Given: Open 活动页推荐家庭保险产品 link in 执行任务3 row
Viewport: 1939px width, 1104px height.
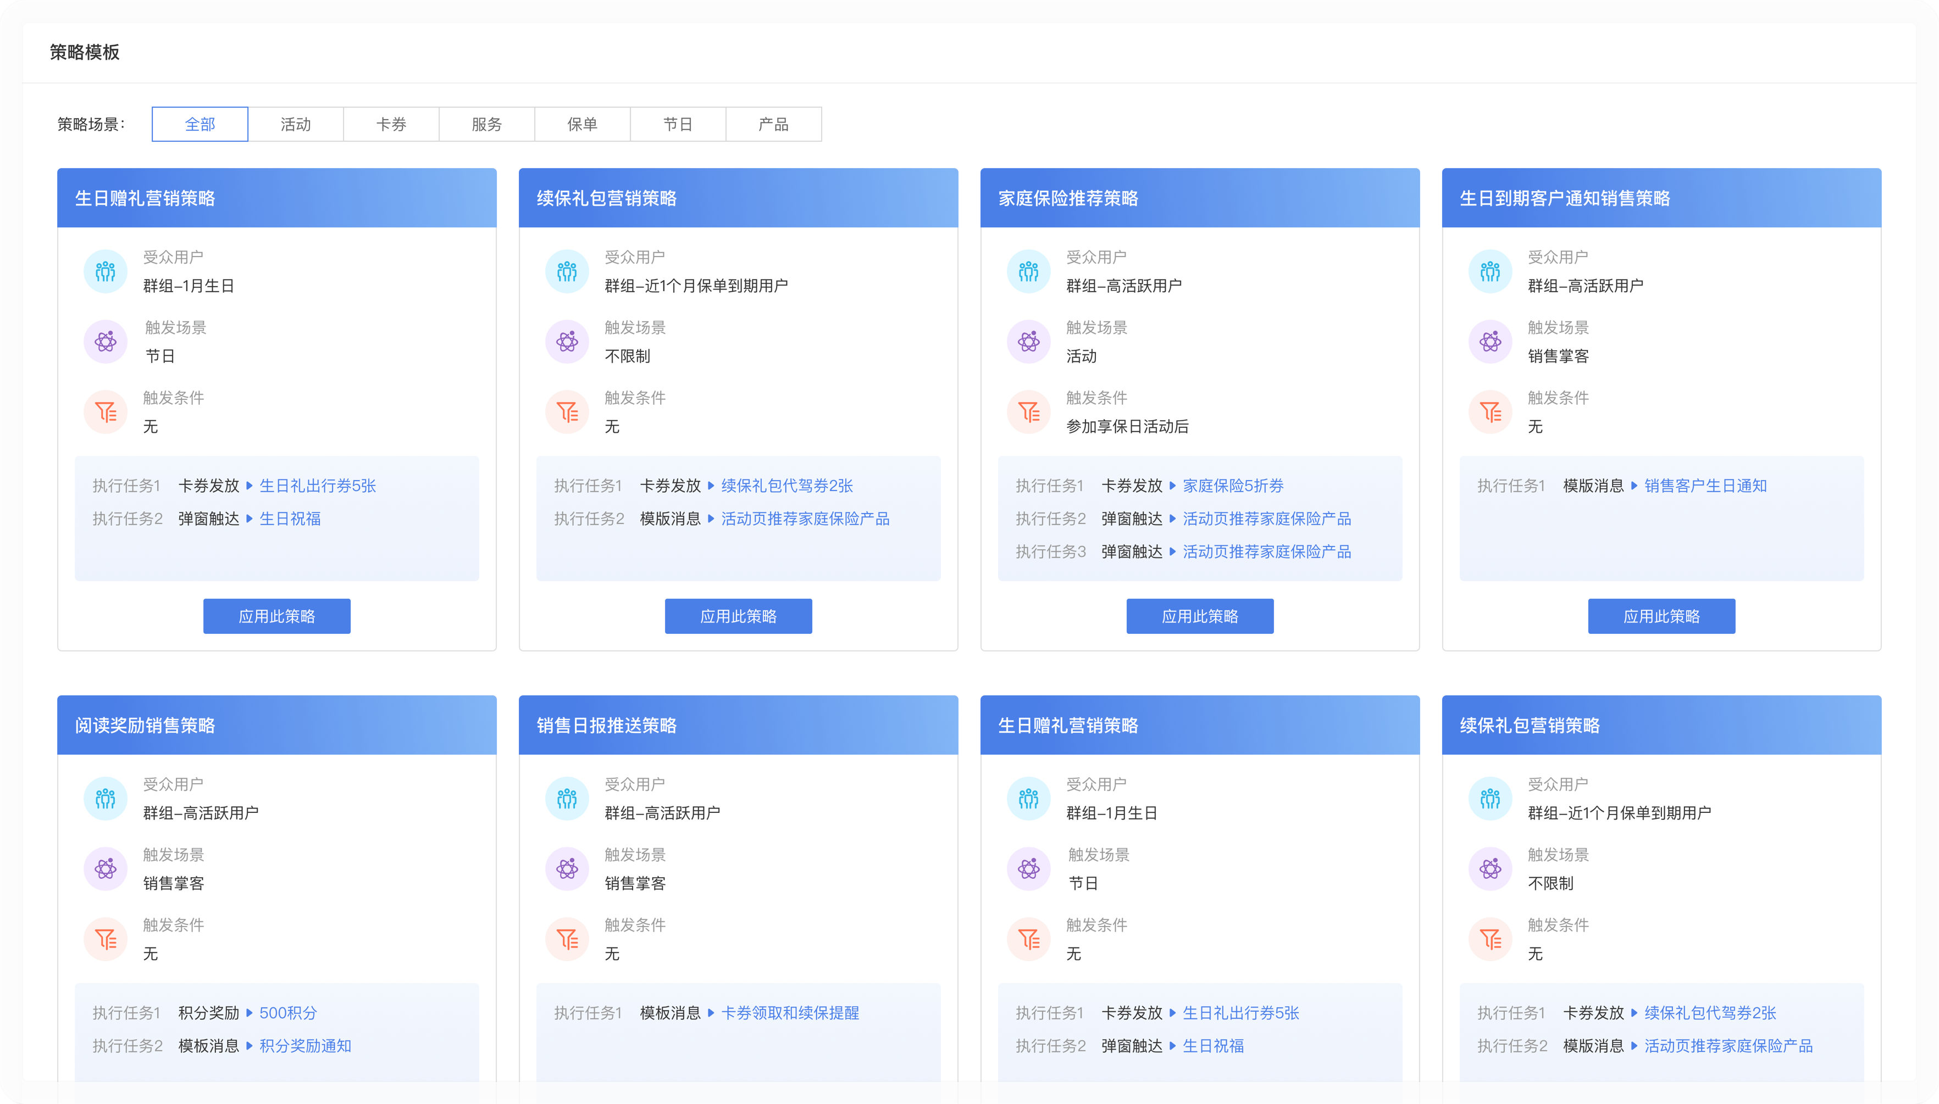Looking at the screenshot, I should (x=1267, y=552).
